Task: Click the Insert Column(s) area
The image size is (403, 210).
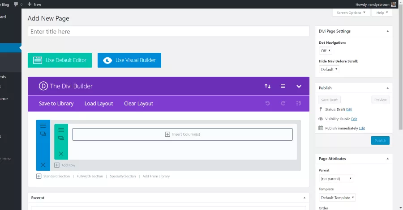Action: tap(183, 134)
